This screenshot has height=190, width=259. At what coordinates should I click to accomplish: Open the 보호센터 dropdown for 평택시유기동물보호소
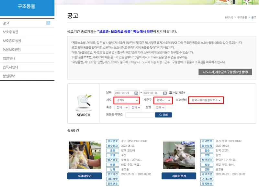tap(206, 100)
